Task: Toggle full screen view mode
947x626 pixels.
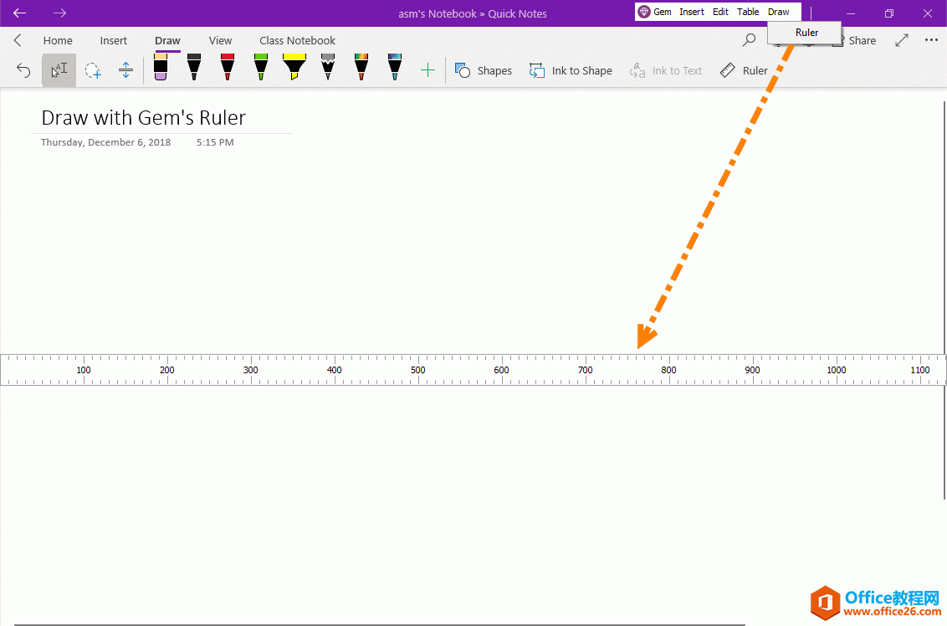Action: coord(901,39)
